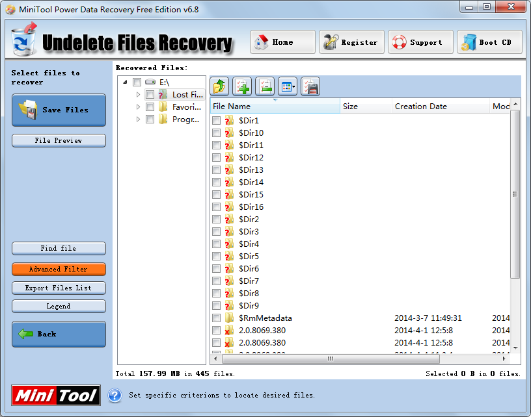Click the Progr... folder icon in tree

[163, 120]
